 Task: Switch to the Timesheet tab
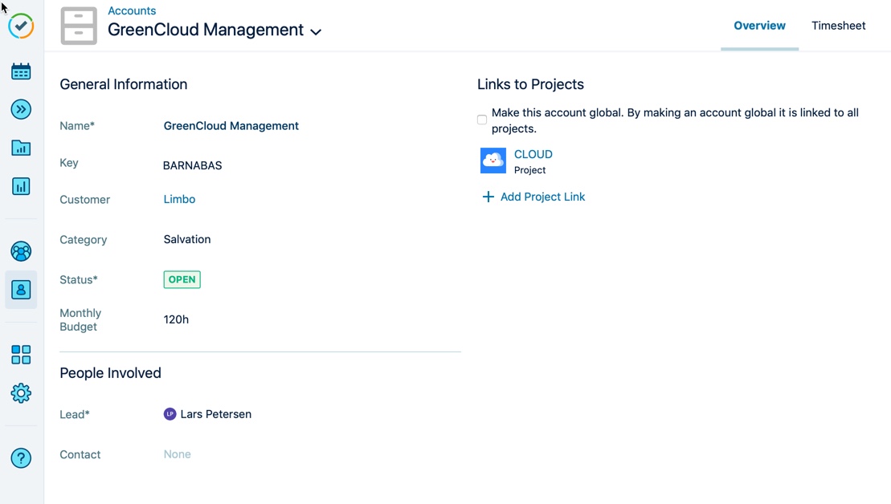(838, 26)
